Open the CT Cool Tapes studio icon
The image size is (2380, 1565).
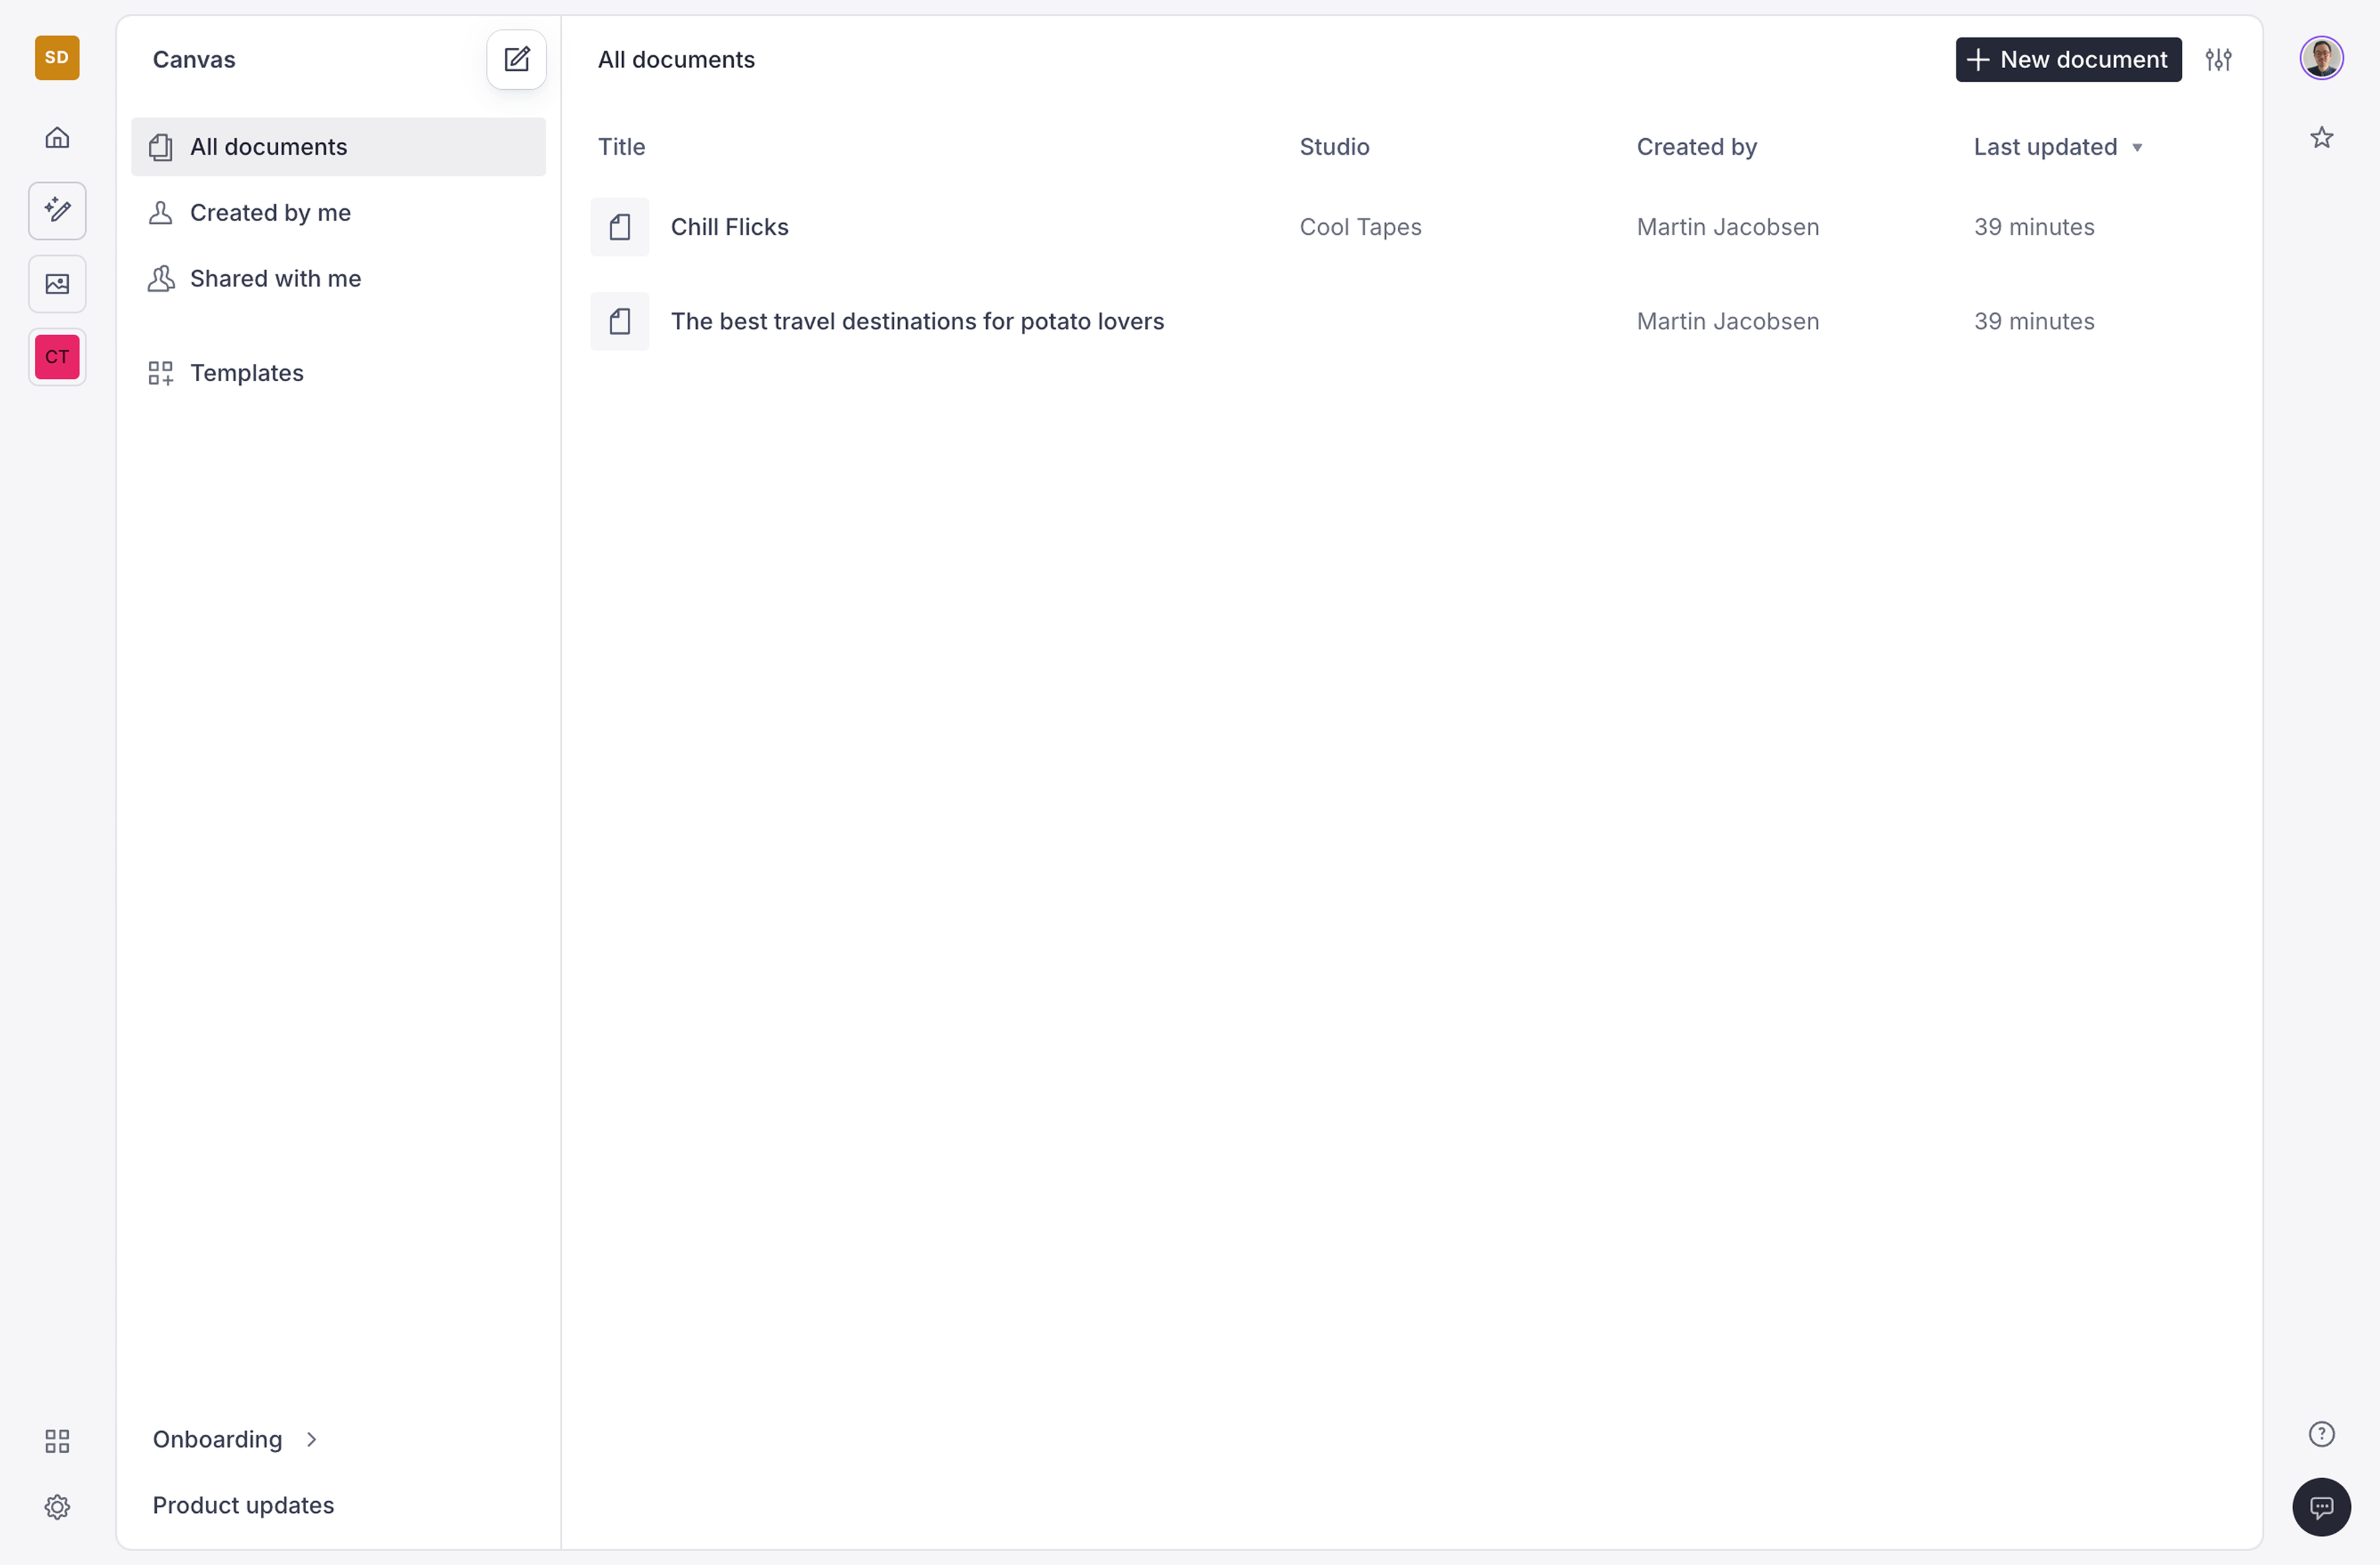click(x=57, y=357)
